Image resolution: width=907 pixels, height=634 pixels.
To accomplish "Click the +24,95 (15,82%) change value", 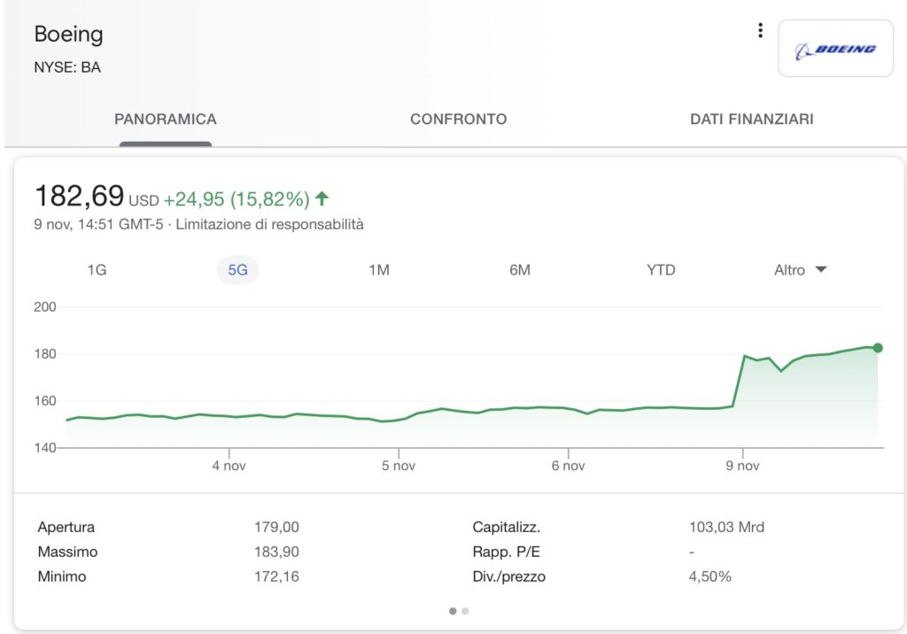I will tap(236, 199).
